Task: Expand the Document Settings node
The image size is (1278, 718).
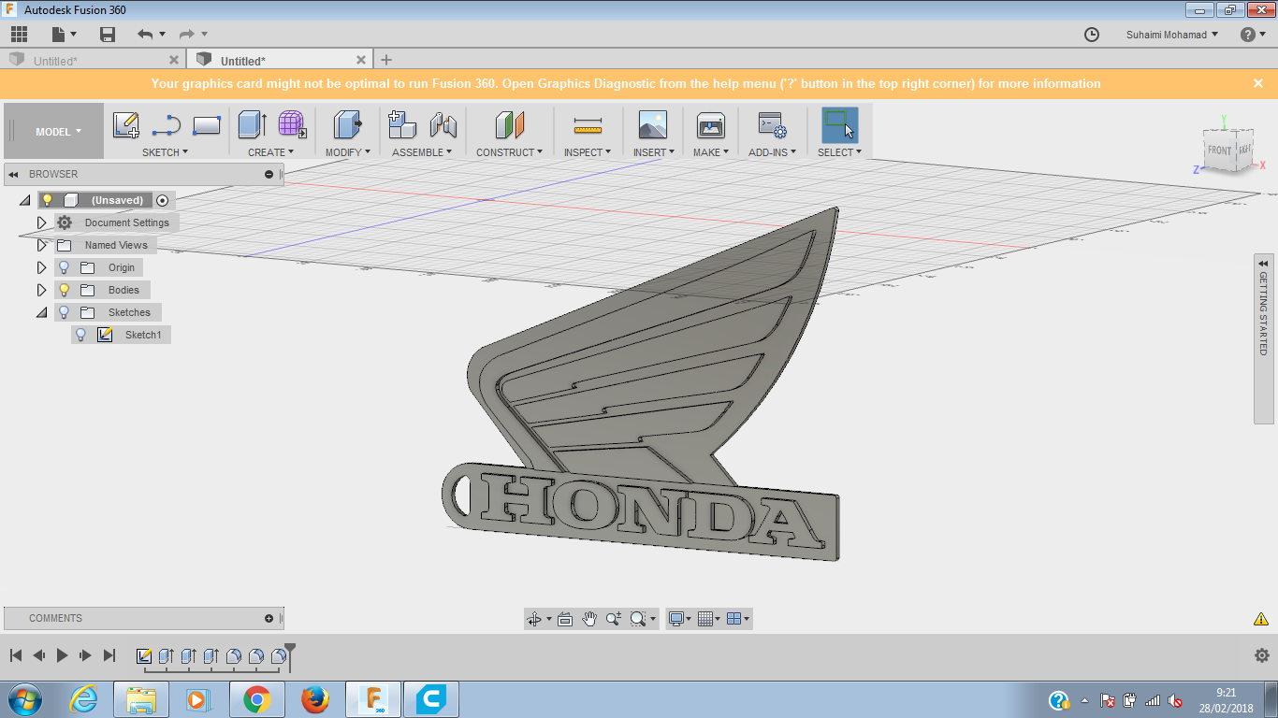Action: pos(41,223)
